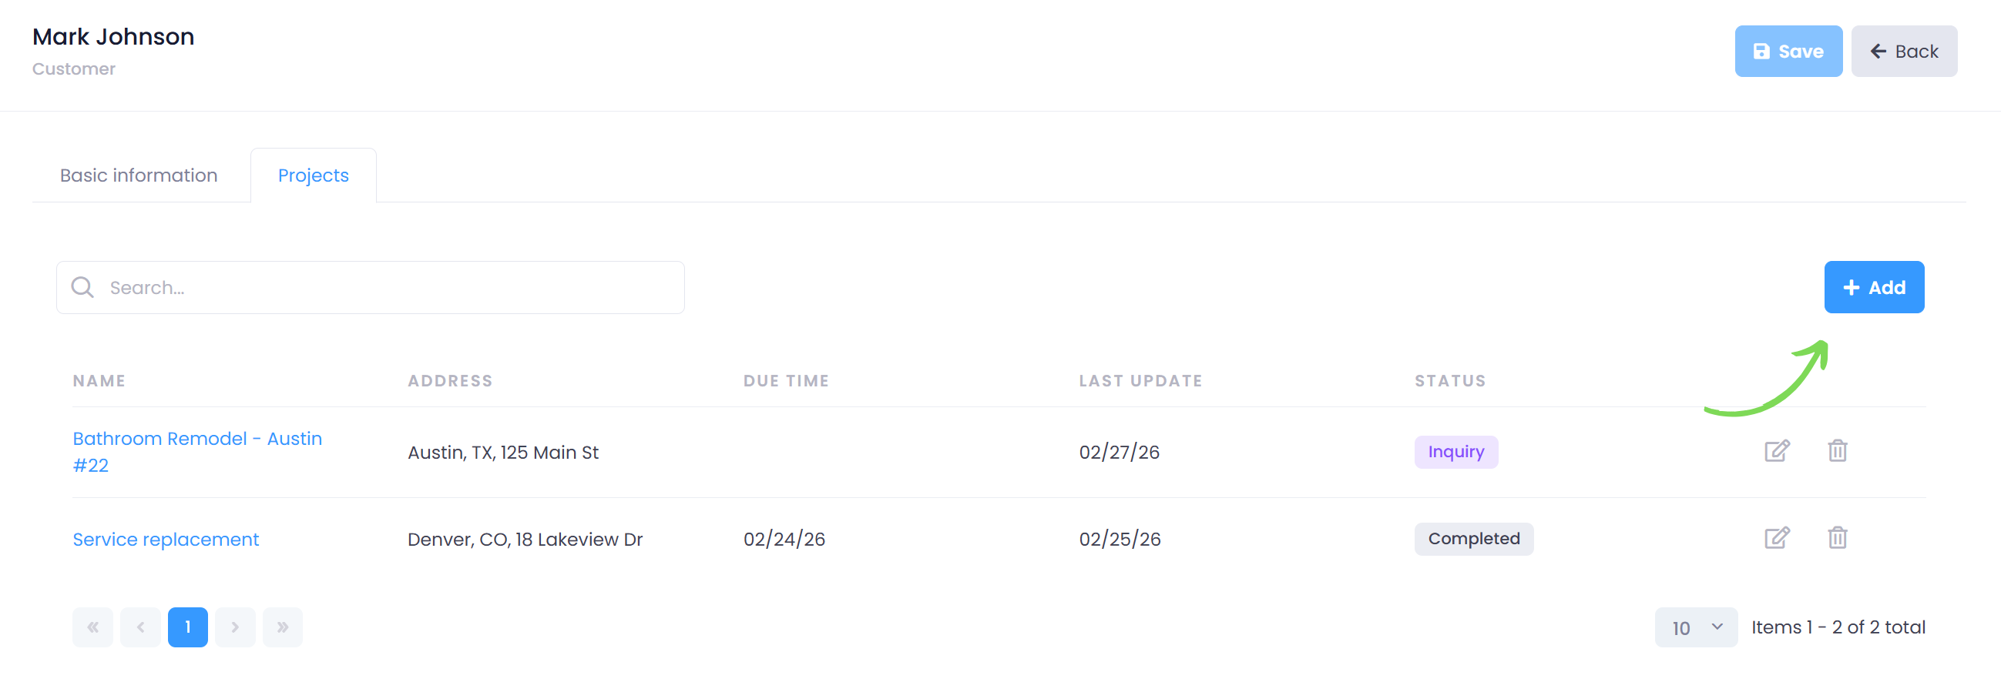Open the items-per-page dropdown

pos(1696,627)
